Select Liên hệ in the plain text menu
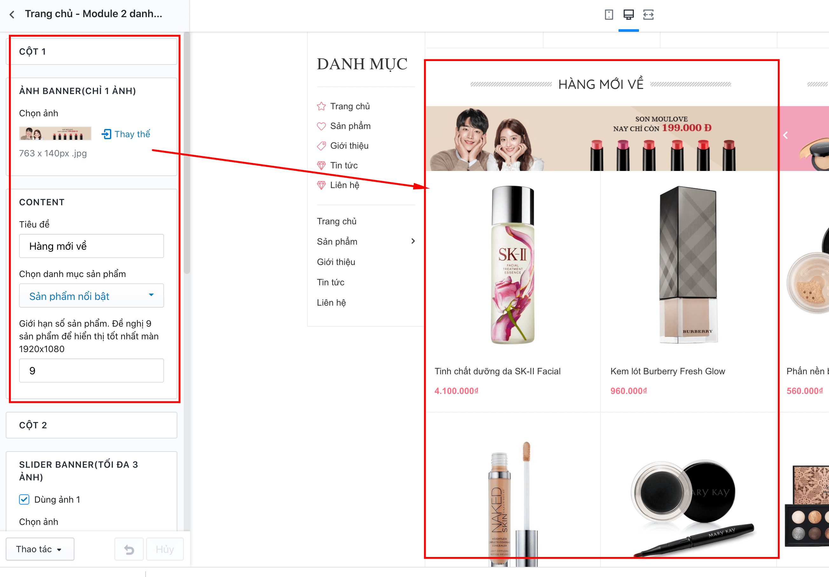The image size is (829, 577). tap(331, 303)
